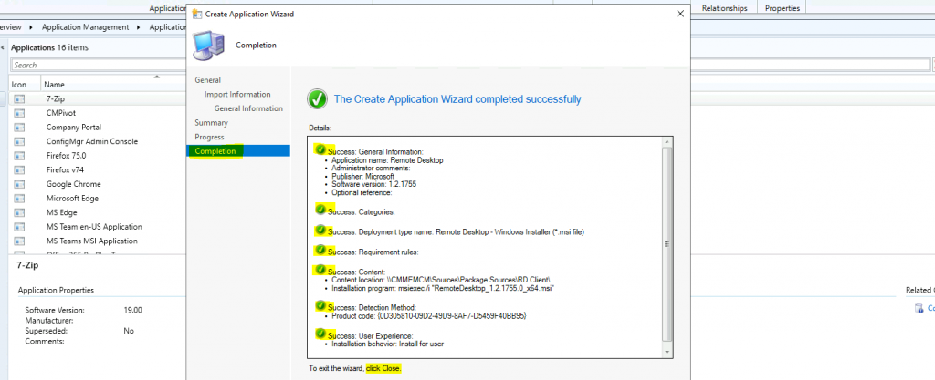Expand the arrow after Application Management breadcrumb

pyautogui.click(x=139, y=27)
